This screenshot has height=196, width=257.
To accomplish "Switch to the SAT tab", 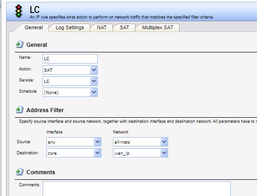I will tap(124, 27).
